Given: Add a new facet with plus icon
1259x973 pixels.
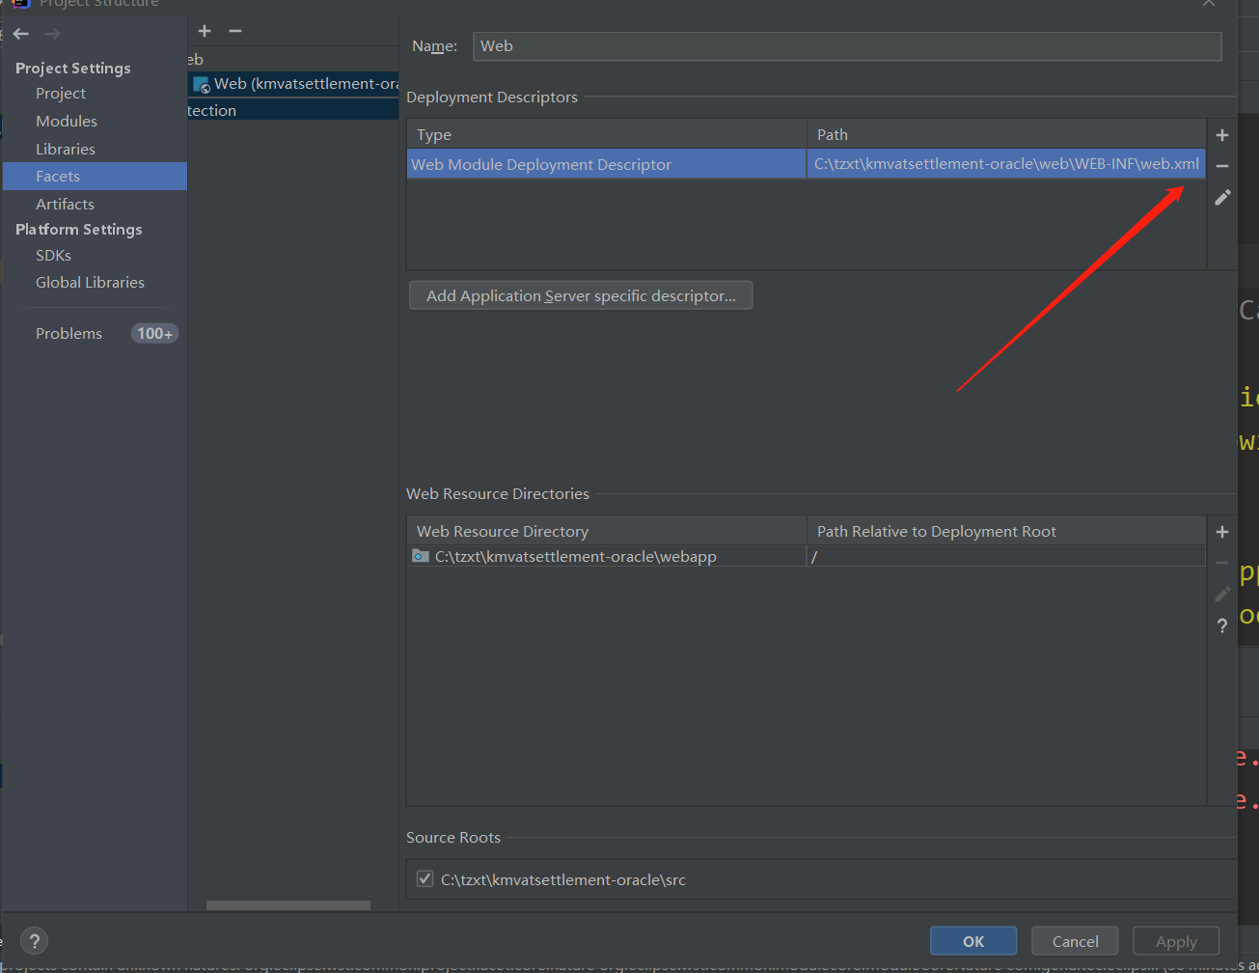Looking at the screenshot, I should (205, 31).
